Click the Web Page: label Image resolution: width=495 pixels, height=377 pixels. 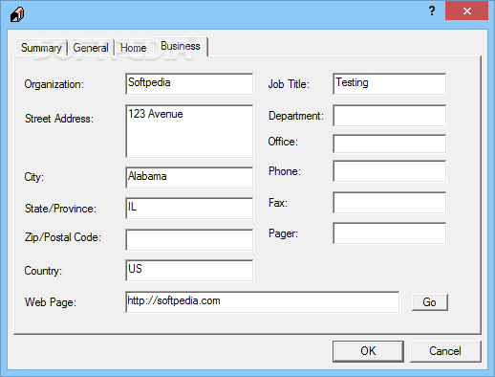[51, 302]
